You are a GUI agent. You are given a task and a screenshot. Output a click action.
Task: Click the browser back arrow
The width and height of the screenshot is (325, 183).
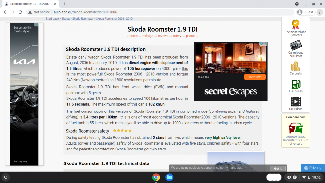(x=5, y=12)
